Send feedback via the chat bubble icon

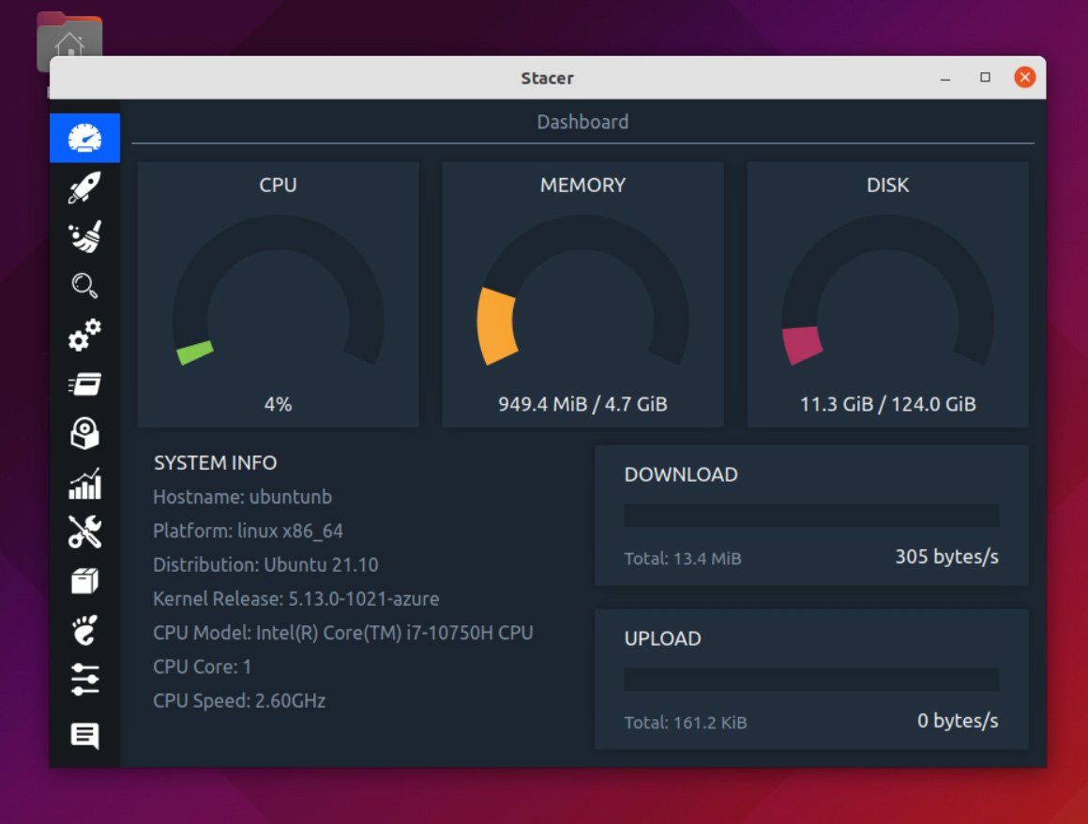[x=84, y=736]
